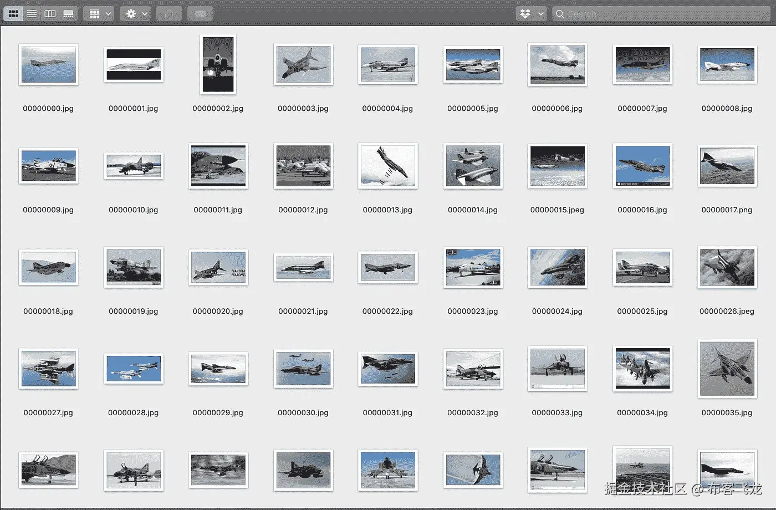Viewport: 776px width, 510px height.
Task: Select thumbnail of 00000024.jpg
Action: coord(557,267)
